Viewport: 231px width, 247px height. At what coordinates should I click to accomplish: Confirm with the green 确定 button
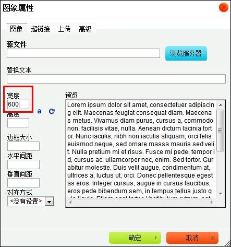[135, 238]
